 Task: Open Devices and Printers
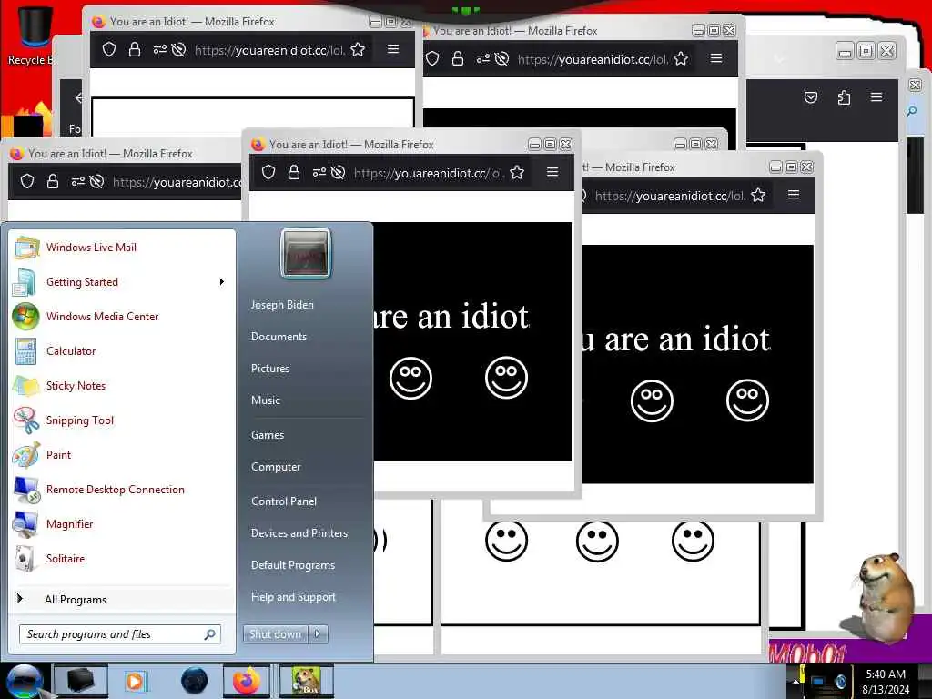tap(299, 533)
